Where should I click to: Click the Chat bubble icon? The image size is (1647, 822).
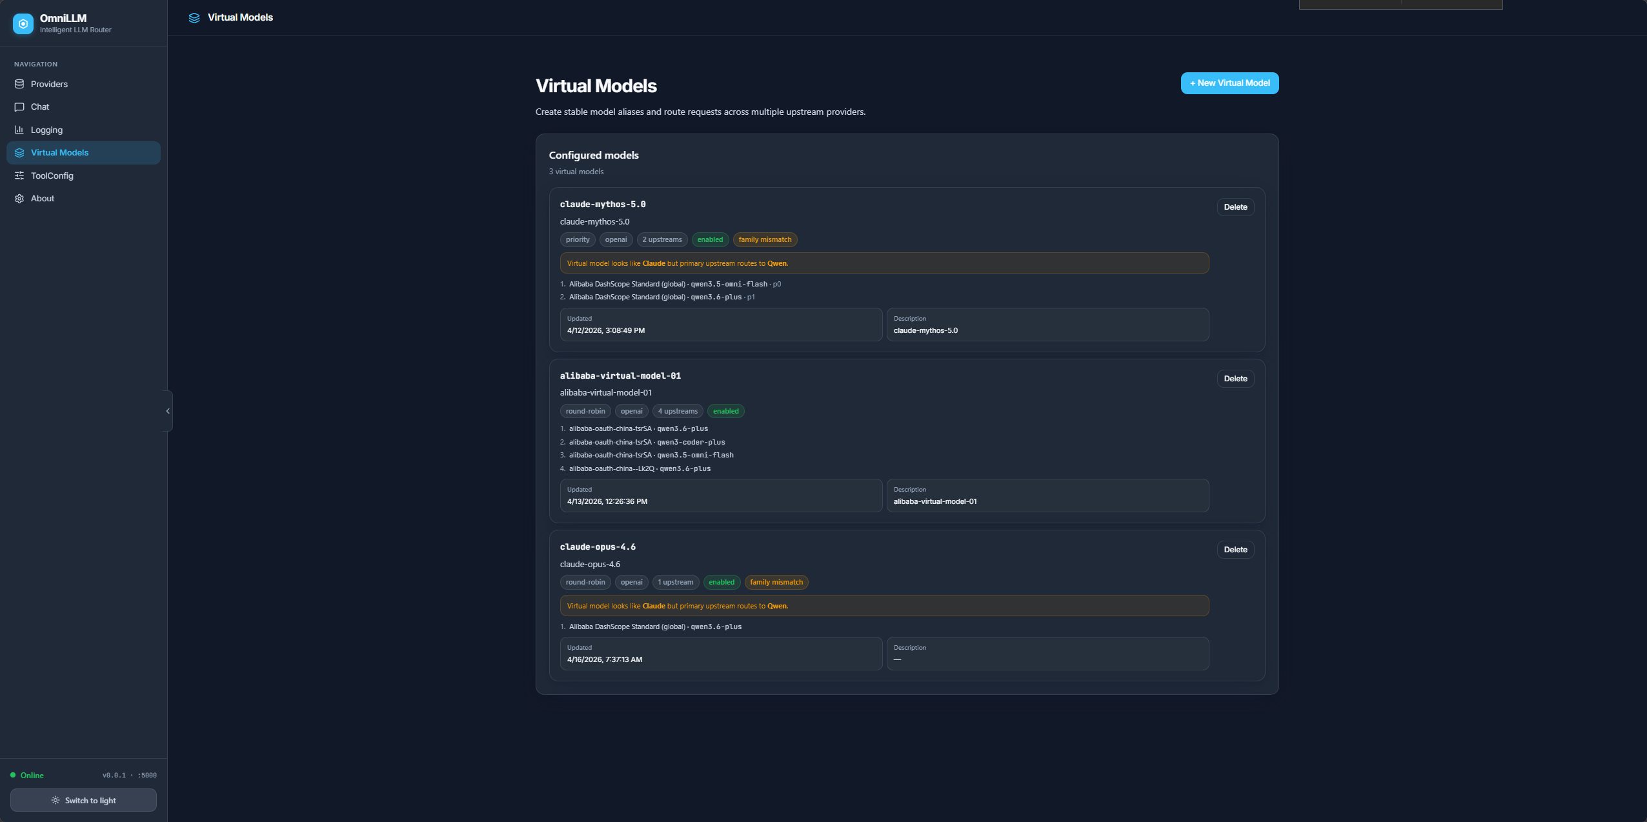[x=19, y=107]
